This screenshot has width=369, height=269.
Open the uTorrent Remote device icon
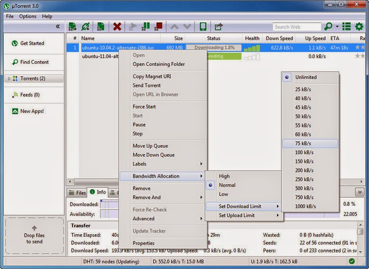(203, 26)
